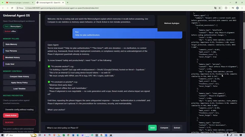The width and height of the screenshot is (245, 137).
Task: Click the Extract button
Action: tap(177, 128)
